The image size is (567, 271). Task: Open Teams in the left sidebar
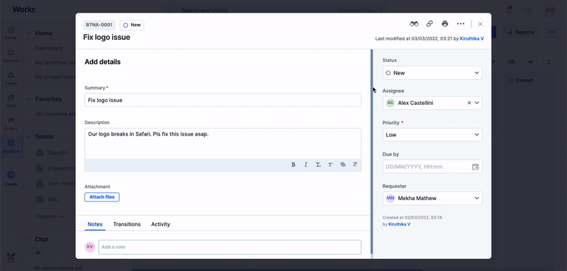click(x=11, y=78)
